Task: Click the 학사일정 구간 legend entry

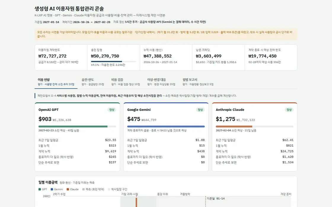Action: point(117,189)
